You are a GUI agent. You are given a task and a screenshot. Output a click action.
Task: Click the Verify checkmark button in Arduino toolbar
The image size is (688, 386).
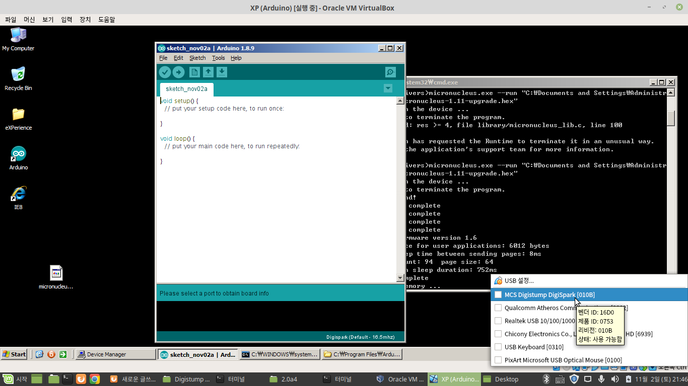click(x=165, y=72)
